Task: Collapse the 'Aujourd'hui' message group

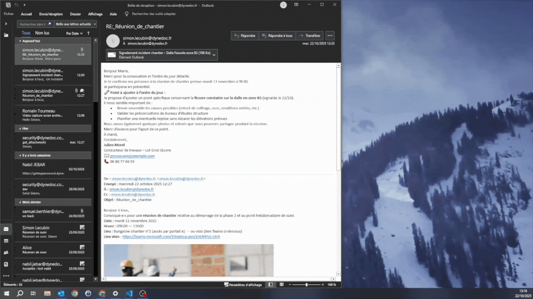Action: (x=20, y=41)
